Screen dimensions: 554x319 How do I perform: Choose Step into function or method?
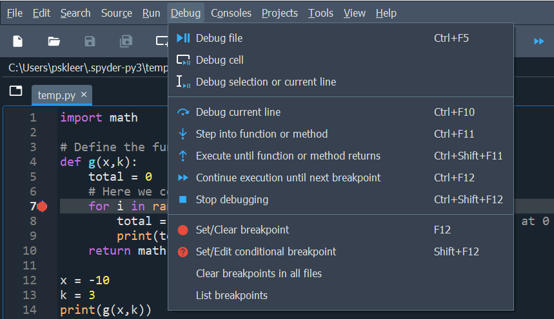tap(341, 134)
